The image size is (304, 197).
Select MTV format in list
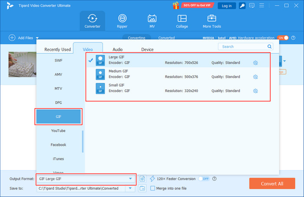[x=59, y=89]
